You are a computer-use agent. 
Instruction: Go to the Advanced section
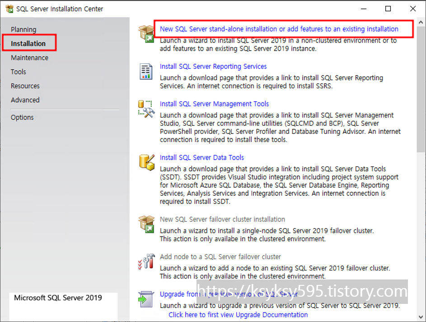click(25, 100)
